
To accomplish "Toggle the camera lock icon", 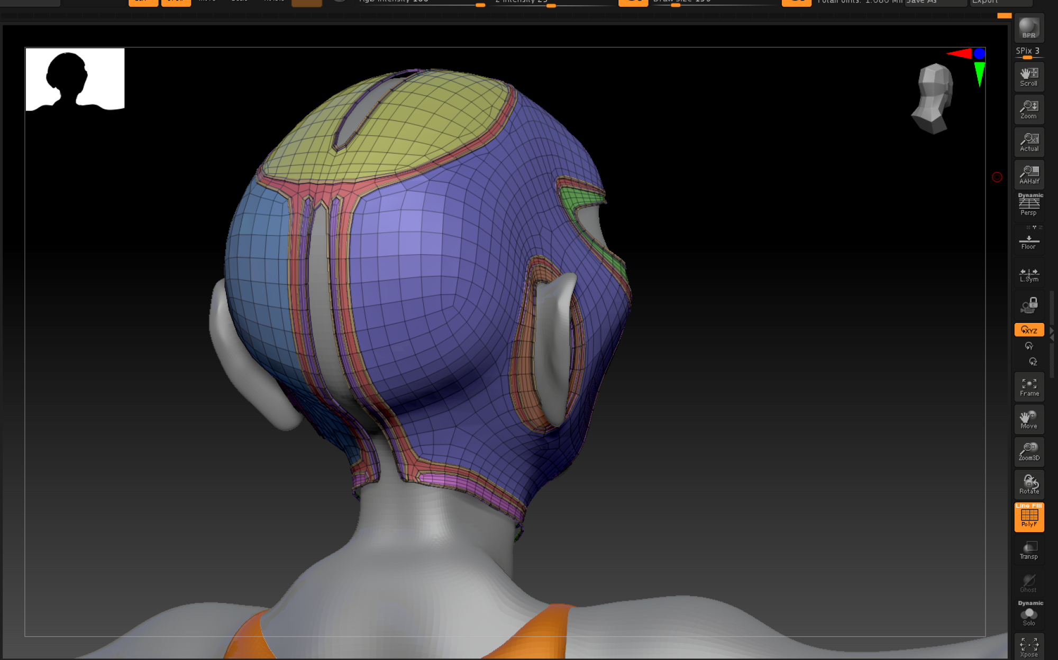I will click(x=1029, y=305).
